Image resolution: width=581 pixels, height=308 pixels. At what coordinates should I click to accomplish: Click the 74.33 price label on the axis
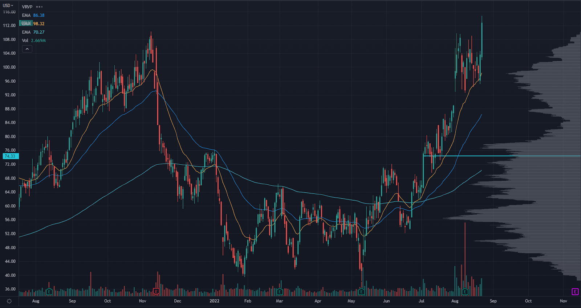tap(10, 156)
